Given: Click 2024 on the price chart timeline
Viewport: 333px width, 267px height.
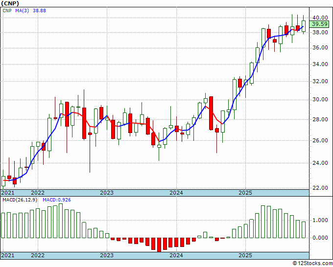Looking at the screenshot, I should 176,193.
